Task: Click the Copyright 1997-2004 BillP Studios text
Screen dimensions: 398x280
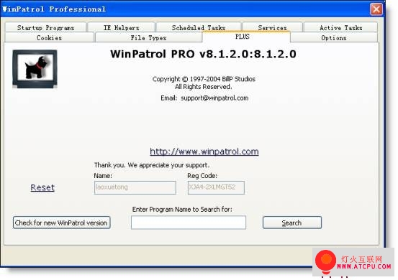Action: coord(204,79)
